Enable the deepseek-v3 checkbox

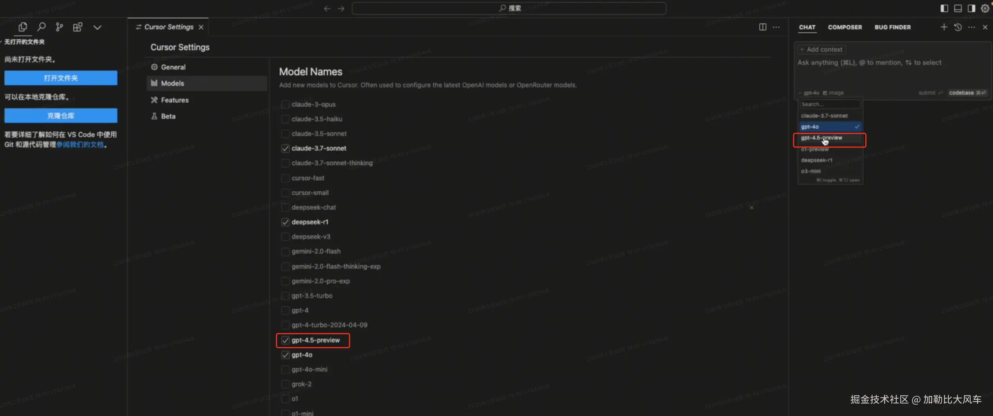tap(285, 236)
